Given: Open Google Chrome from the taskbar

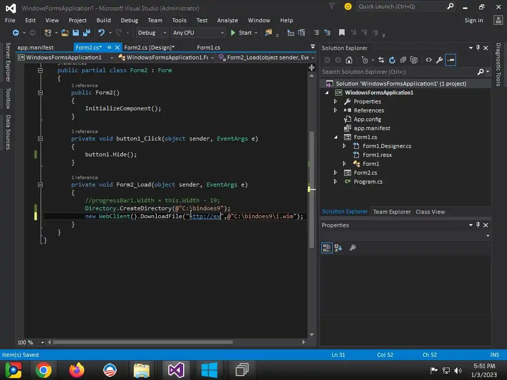Looking at the screenshot, I should 44,370.
